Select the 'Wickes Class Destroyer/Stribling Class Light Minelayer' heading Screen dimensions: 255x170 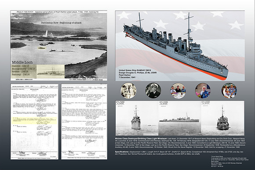141,138
